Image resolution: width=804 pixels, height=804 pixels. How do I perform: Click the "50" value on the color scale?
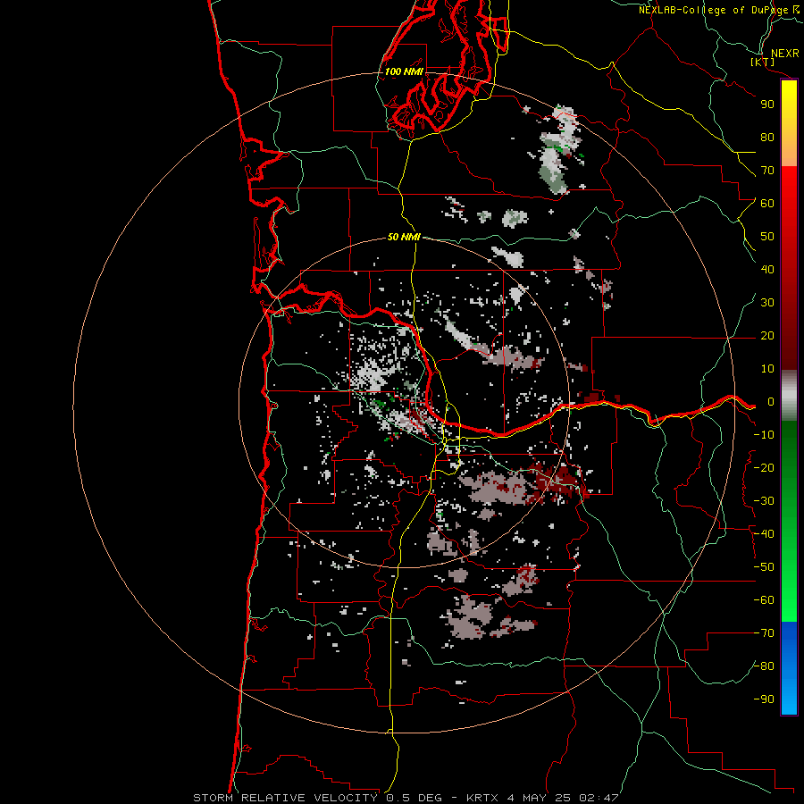point(767,237)
